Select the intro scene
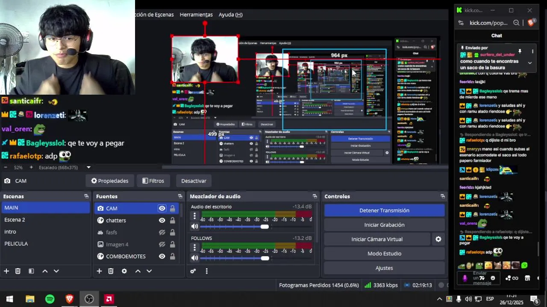547x307 pixels. click(45, 232)
